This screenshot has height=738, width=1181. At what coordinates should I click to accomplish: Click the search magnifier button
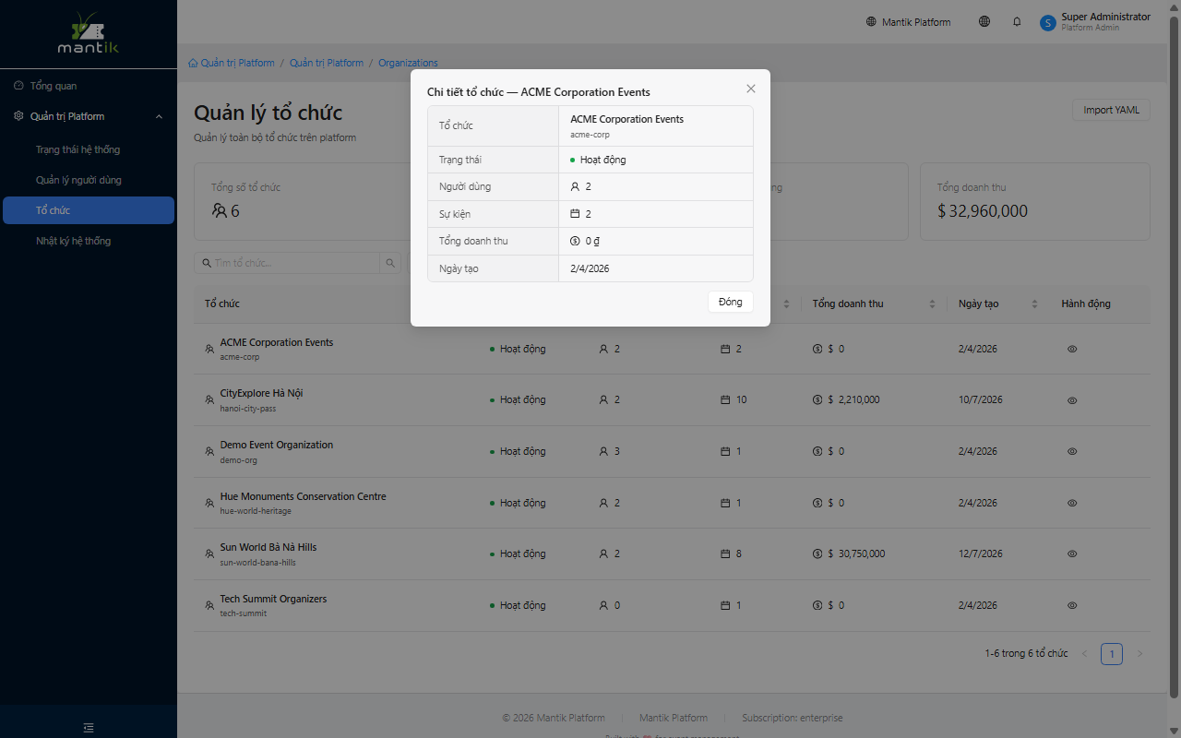pyautogui.click(x=390, y=263)
